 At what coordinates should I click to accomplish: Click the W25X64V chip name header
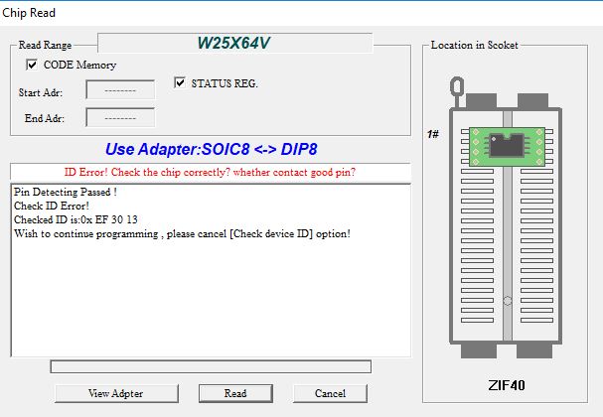[x=235, y=43]
